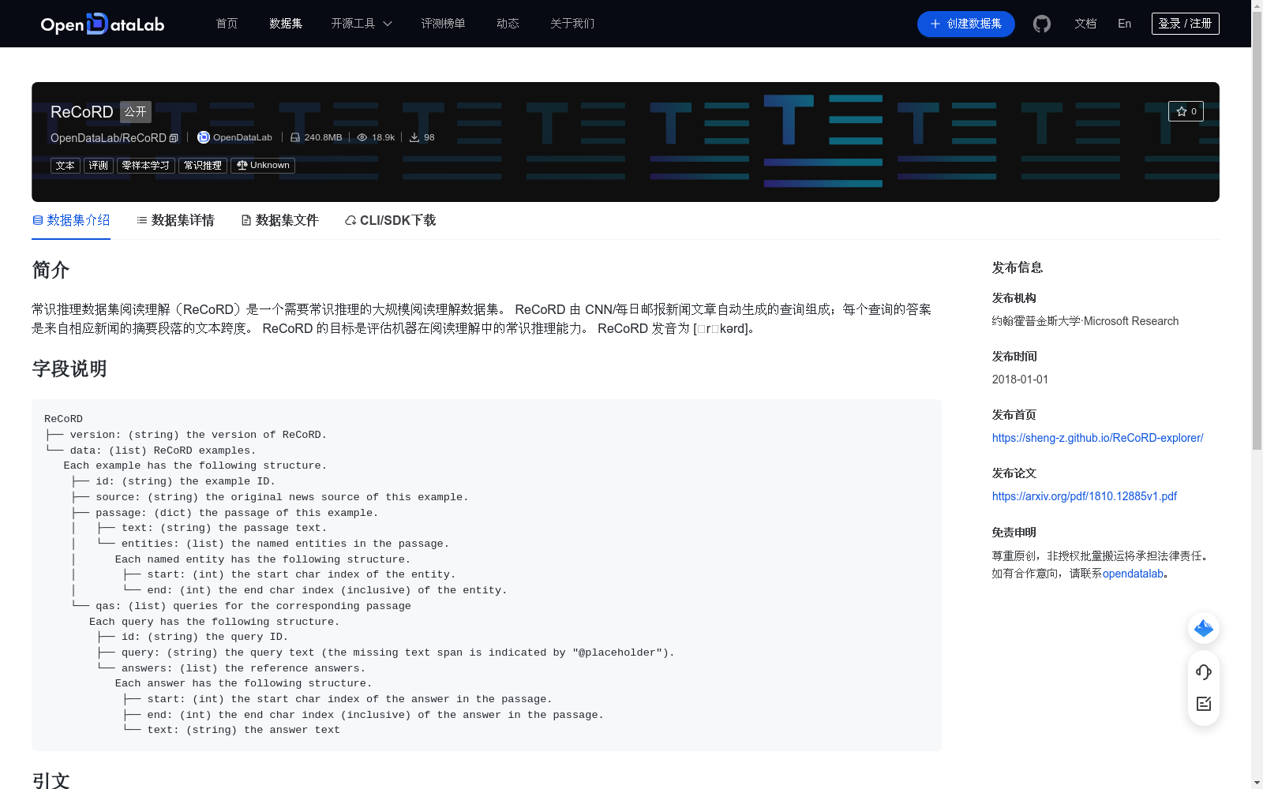Click the 字段说明 heading
Viewport: 1263px width, 789px height.
69,368
